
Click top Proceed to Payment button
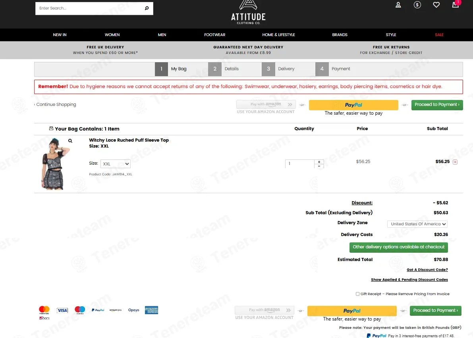(x=437, y=105)
